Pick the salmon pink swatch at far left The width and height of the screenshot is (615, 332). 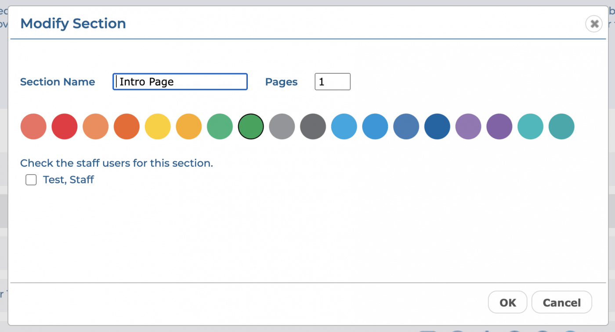33,127
